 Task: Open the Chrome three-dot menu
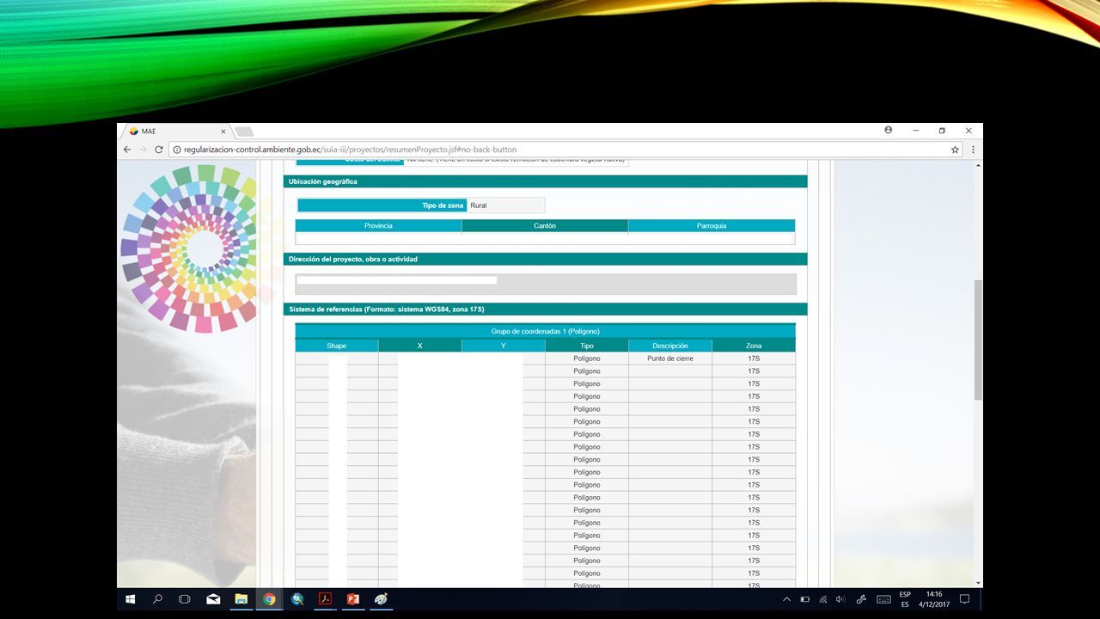[x=973, y=150]
